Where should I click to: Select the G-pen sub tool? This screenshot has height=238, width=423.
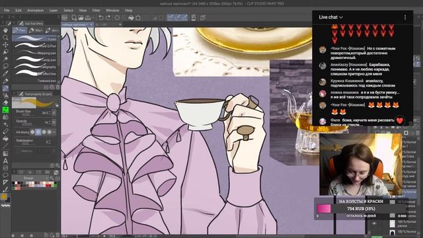35,39
